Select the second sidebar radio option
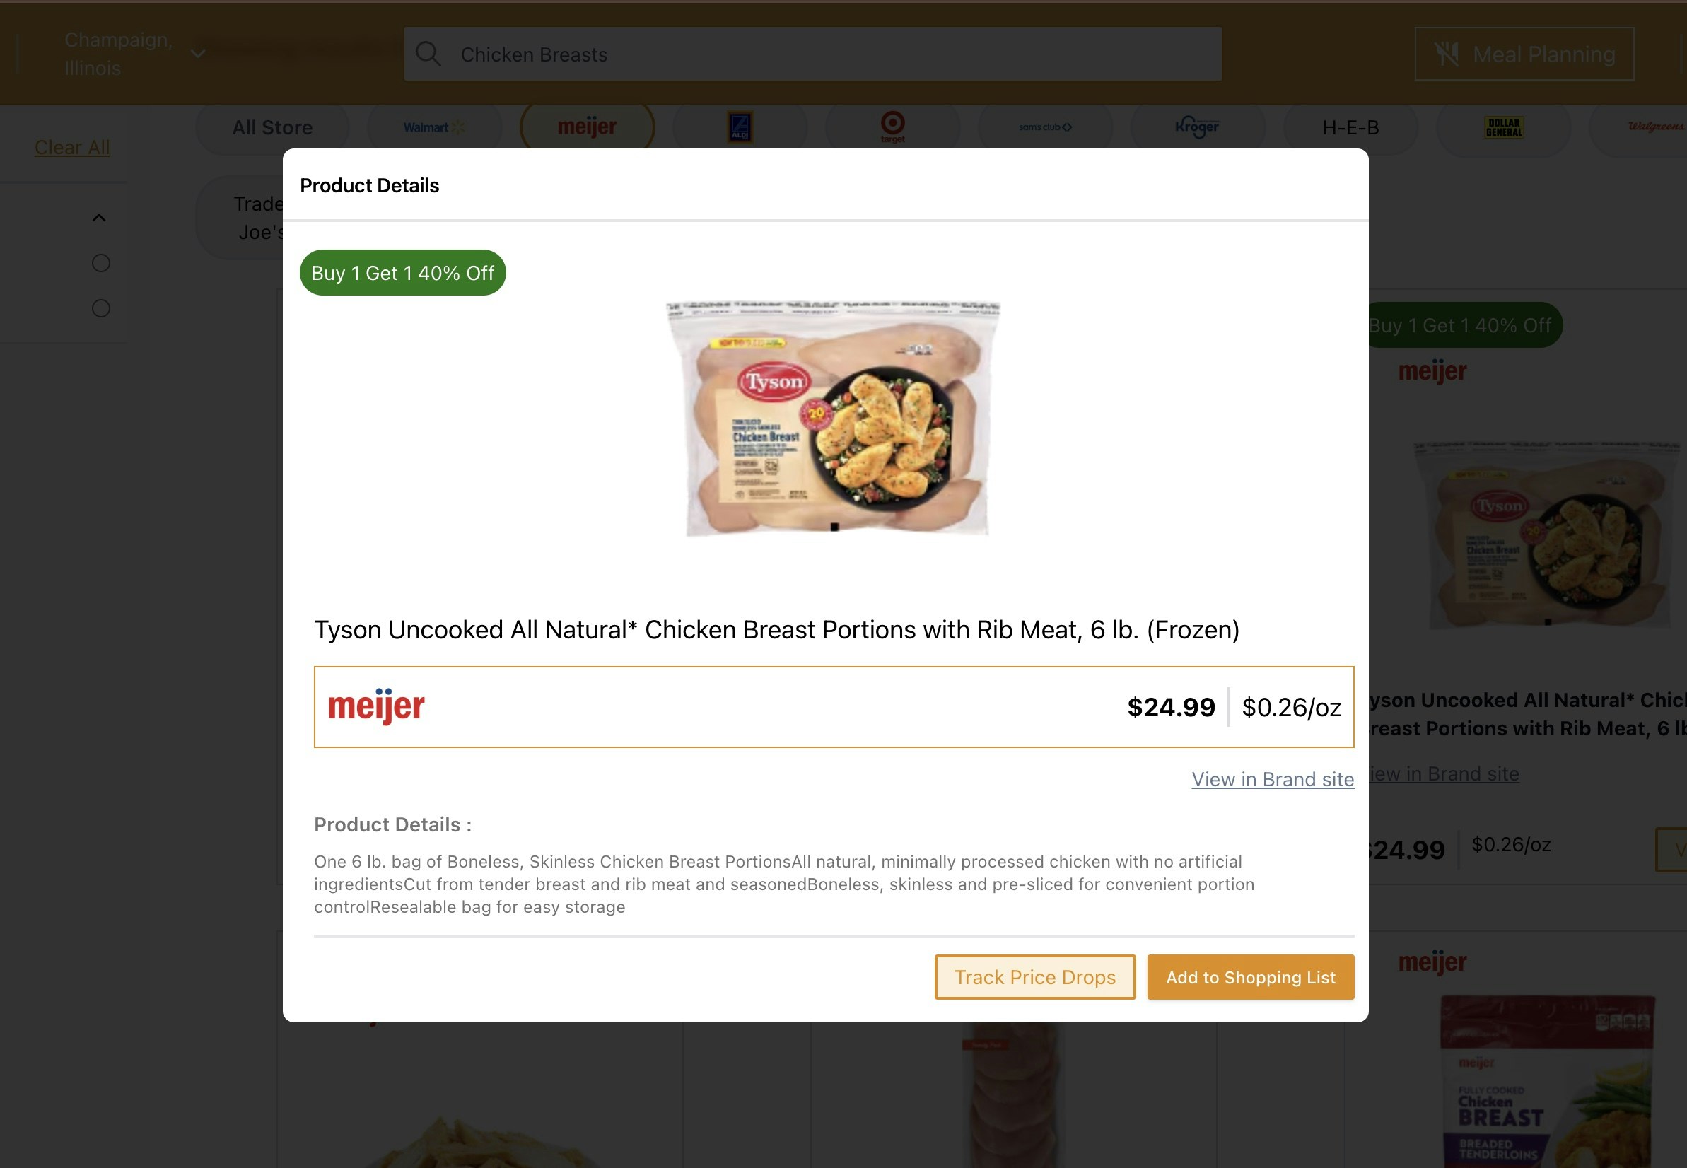The image size is (1687, 1168). tap(101, 308)
